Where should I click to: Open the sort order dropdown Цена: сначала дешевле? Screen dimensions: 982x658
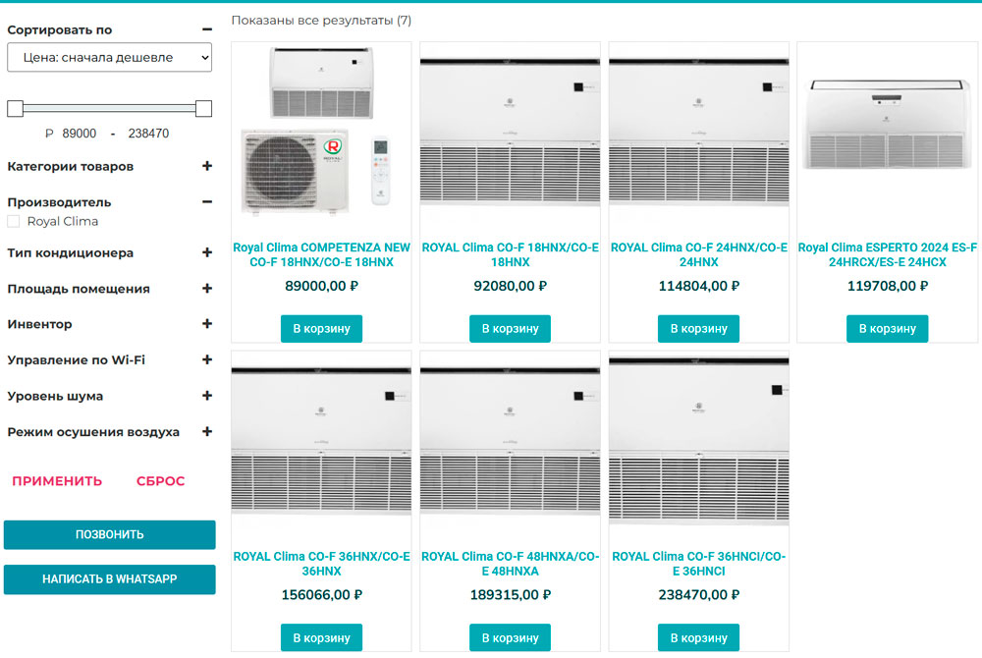(x=110, y=58)
